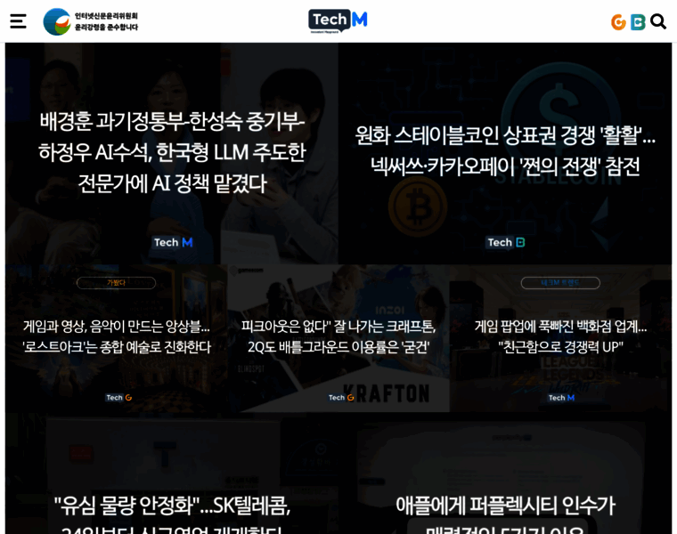
Task: Click Tech M badge under 백화점 article
Action: pyautogui.click(x=561, y=398)
